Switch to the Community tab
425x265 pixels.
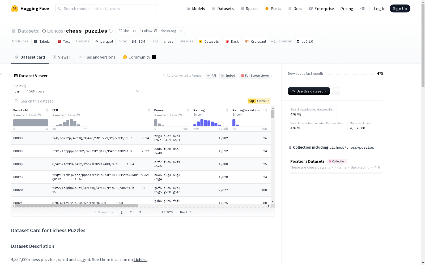pos(139,57)
